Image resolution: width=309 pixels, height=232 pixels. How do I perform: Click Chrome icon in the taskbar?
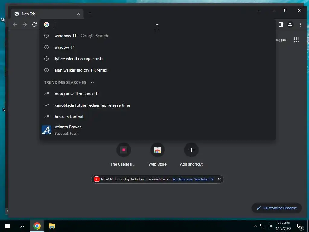coord(37,226)
